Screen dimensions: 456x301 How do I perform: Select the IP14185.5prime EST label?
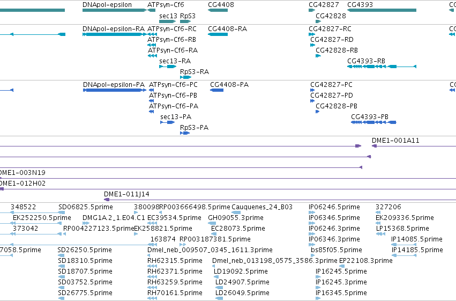[x=417, y=251]
